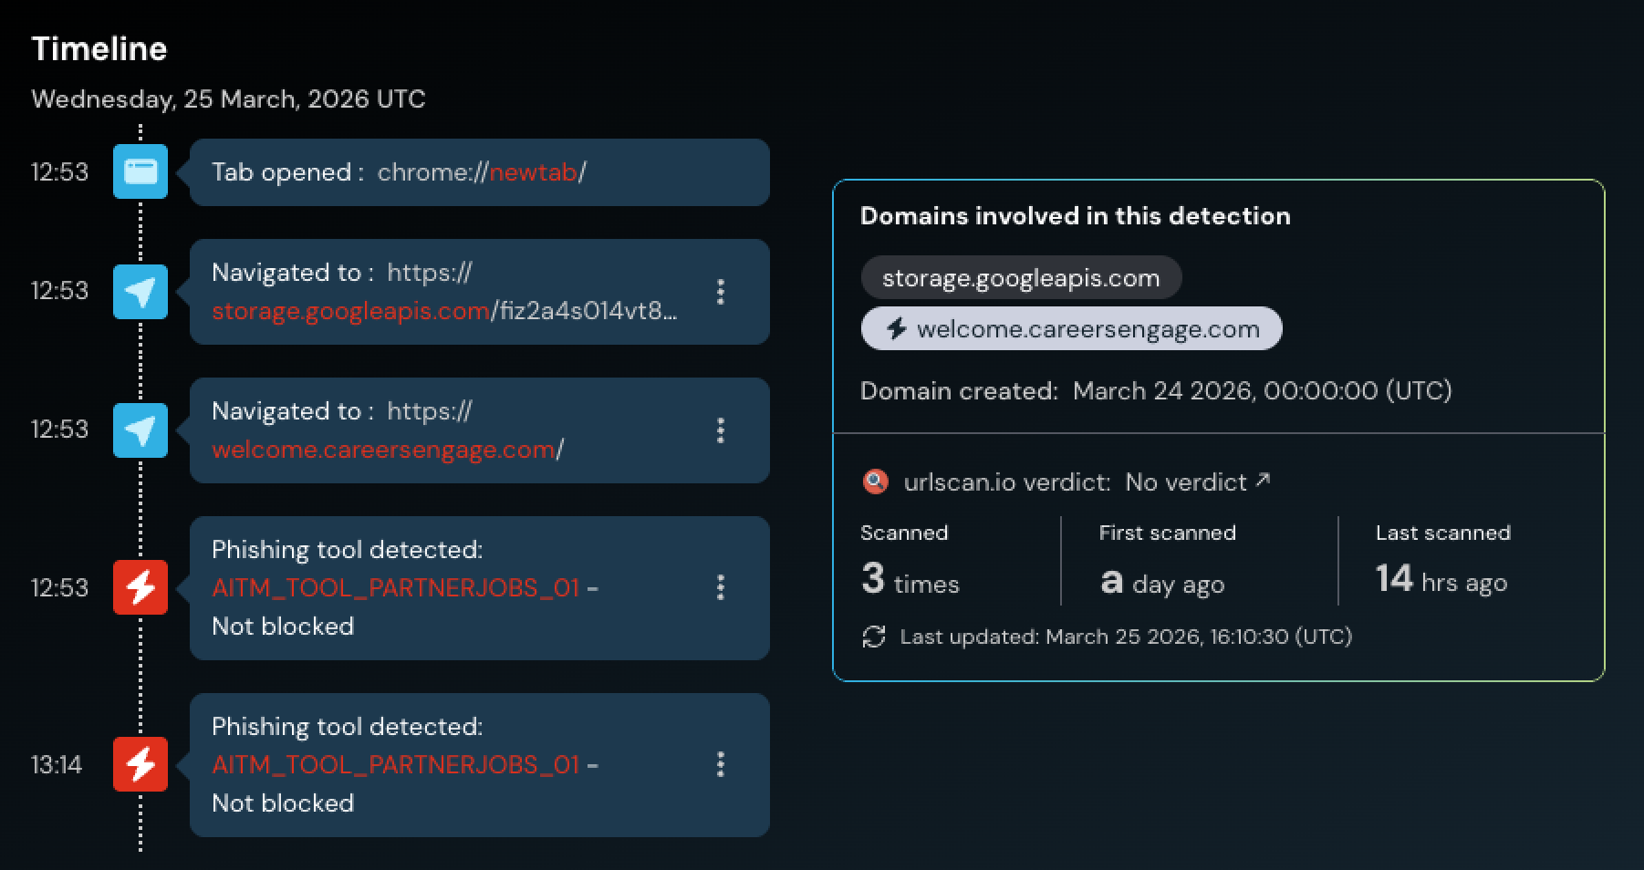Open the three-dot menu on the storage.googleapis.com entry

tap(721, 292)
